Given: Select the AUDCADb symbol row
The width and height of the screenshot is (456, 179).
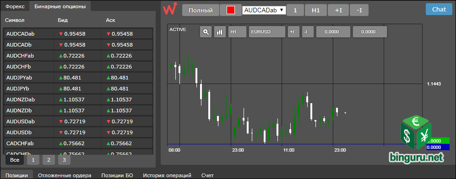Looking at the screenshot, I should [78, 45].
